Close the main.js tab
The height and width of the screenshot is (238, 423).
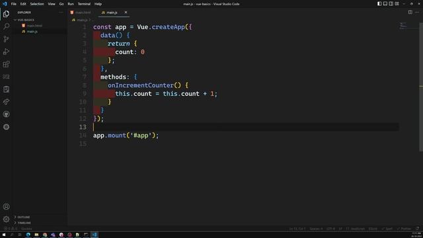click(126, 12)
